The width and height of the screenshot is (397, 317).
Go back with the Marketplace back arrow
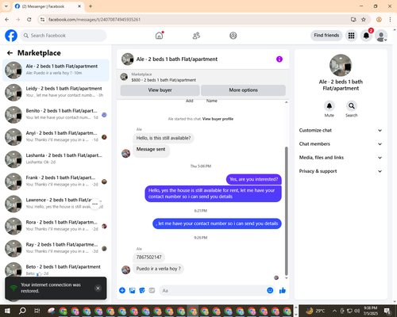coord(10,53)
